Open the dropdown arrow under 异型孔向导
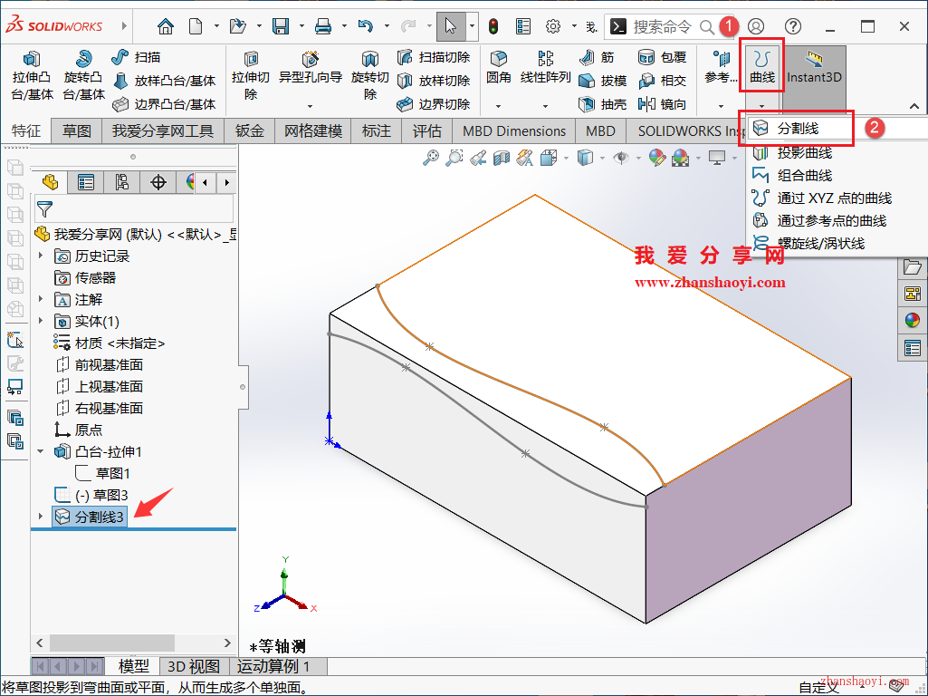 pyautogui.click(x=311, y=106)
